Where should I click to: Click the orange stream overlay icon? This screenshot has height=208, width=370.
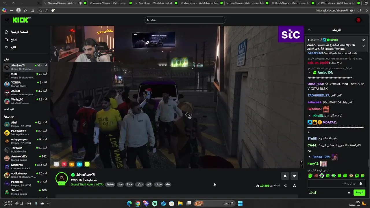tap(72, 164)
